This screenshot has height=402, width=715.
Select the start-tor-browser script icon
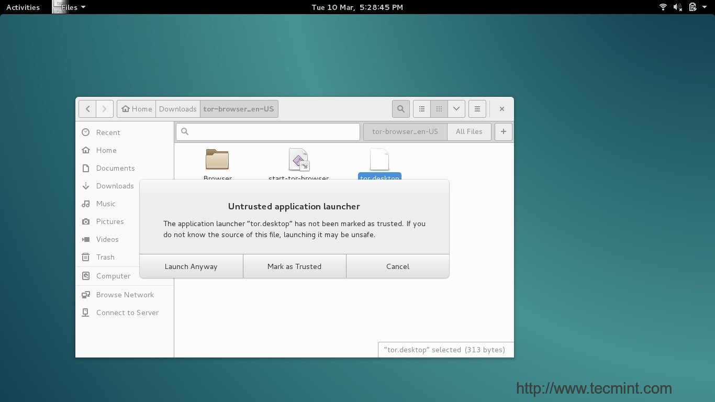[x=298, y=160]
